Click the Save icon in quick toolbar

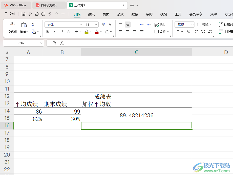tap(23, 14)
